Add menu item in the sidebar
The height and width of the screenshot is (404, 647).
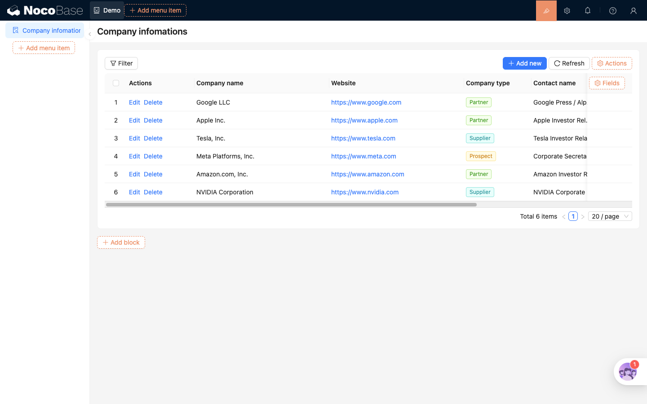(x=44, y=48)
